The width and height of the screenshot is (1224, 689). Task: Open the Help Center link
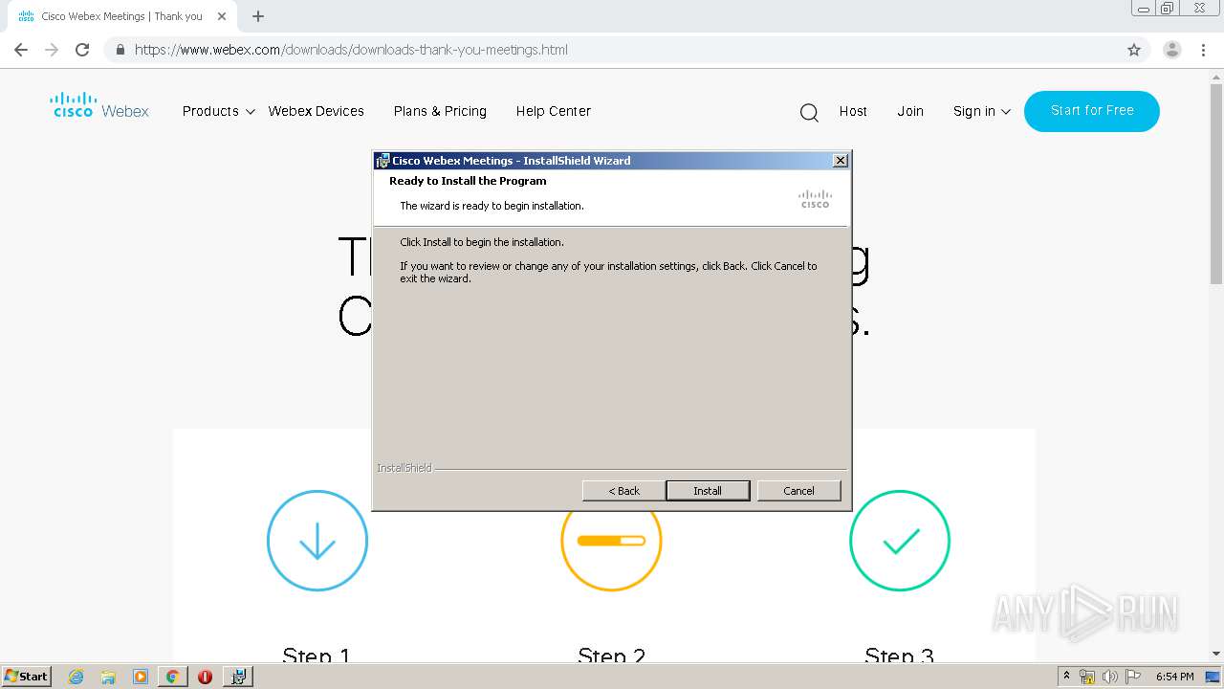coord(553,111)
